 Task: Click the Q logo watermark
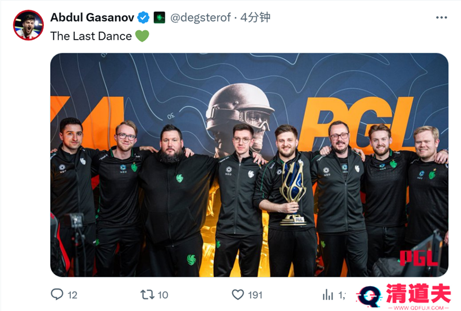[369, 296]
